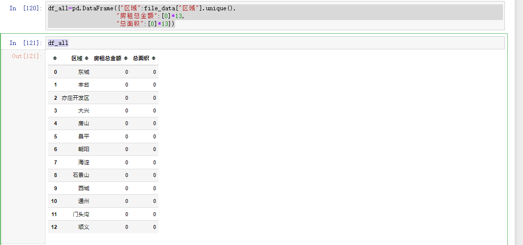Click 房租总金额 value in 朝阳 row
The width and height of the screenshot is (523, 245).
point(127,149)
